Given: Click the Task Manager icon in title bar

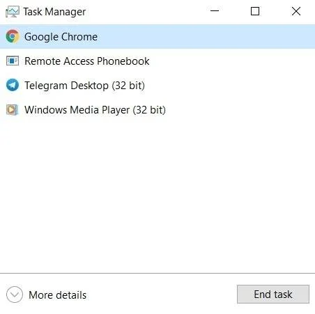Looking at the screenshot, I should [13, 12].
